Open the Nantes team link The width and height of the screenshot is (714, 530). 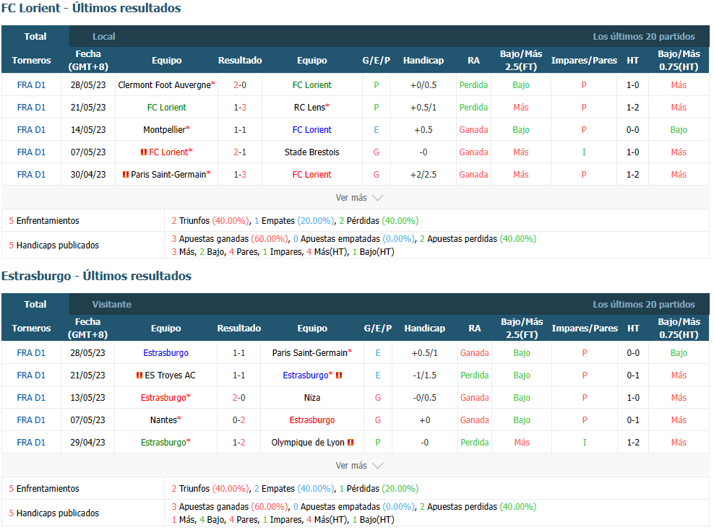pos(163,420)
